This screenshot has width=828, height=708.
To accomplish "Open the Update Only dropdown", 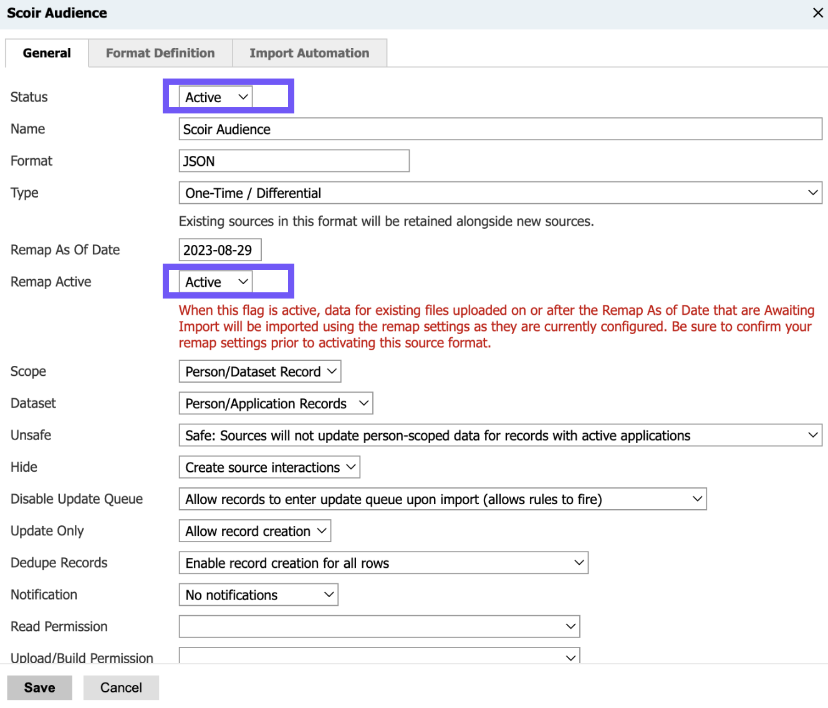I will [254, 531].
